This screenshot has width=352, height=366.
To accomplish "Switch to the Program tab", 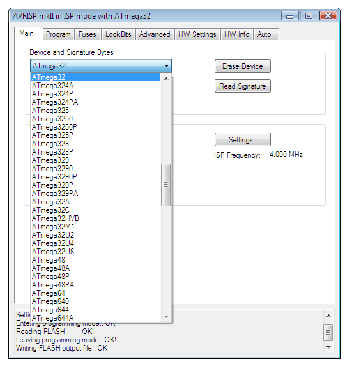I will pos(58,34).
